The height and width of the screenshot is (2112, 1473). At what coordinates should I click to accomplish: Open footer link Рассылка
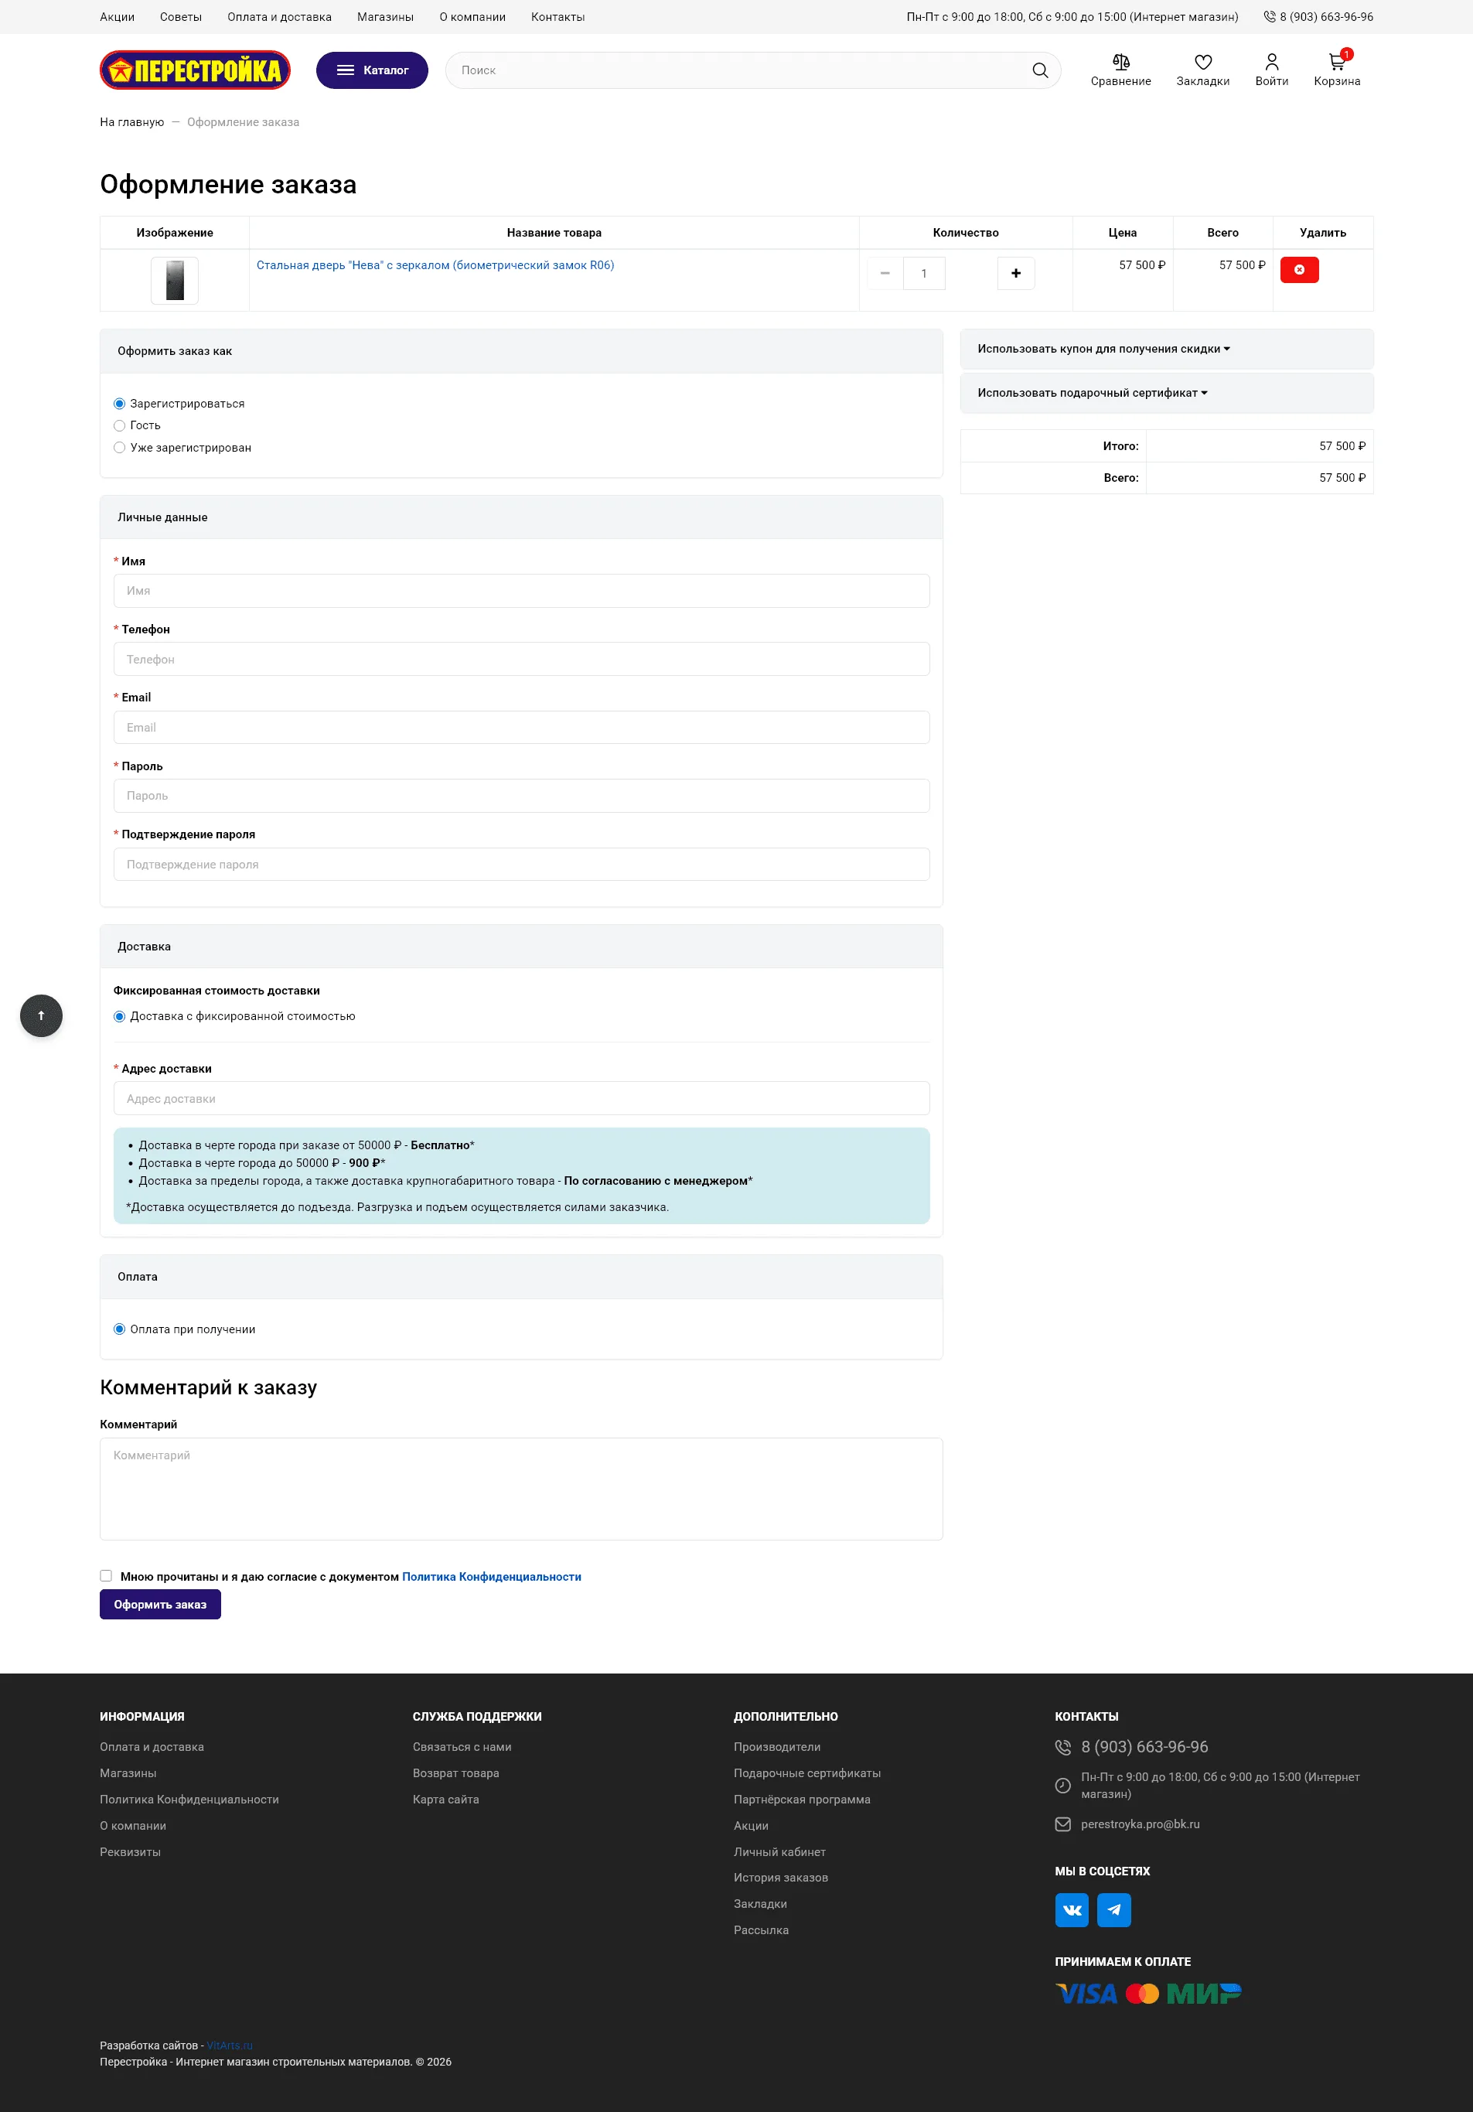click(762, 1929)
